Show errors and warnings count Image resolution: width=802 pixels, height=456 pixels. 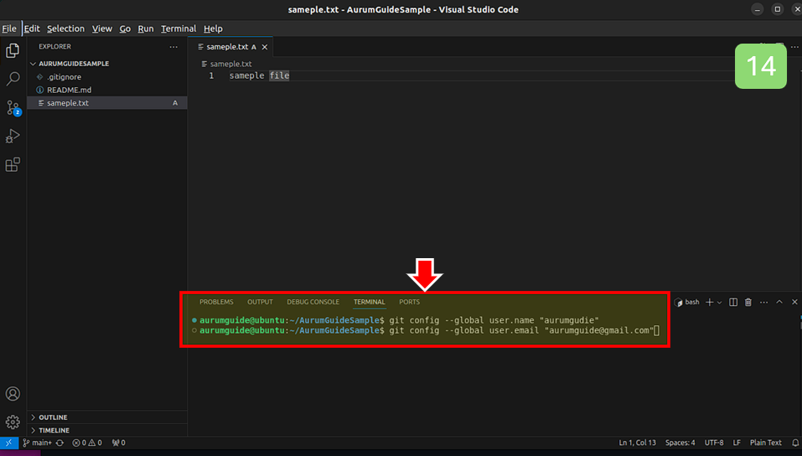[87, 443]
